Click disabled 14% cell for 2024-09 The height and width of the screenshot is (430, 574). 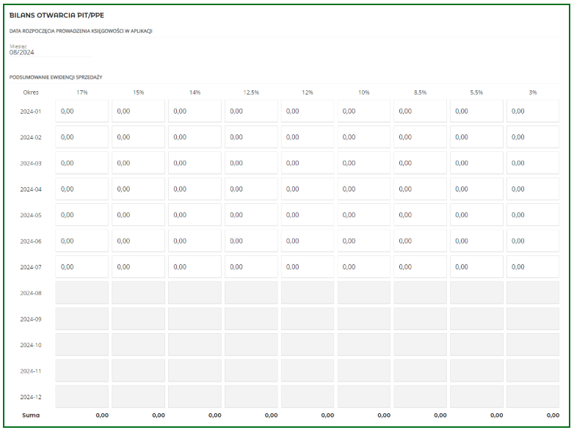click(x=195, y=318)
